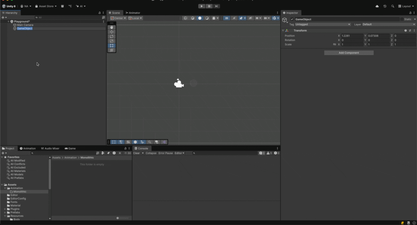The width and height of the screenshot is (417, 225).
Task: Select the Scale tool in Scene view
Action: (x=112, y=41)
